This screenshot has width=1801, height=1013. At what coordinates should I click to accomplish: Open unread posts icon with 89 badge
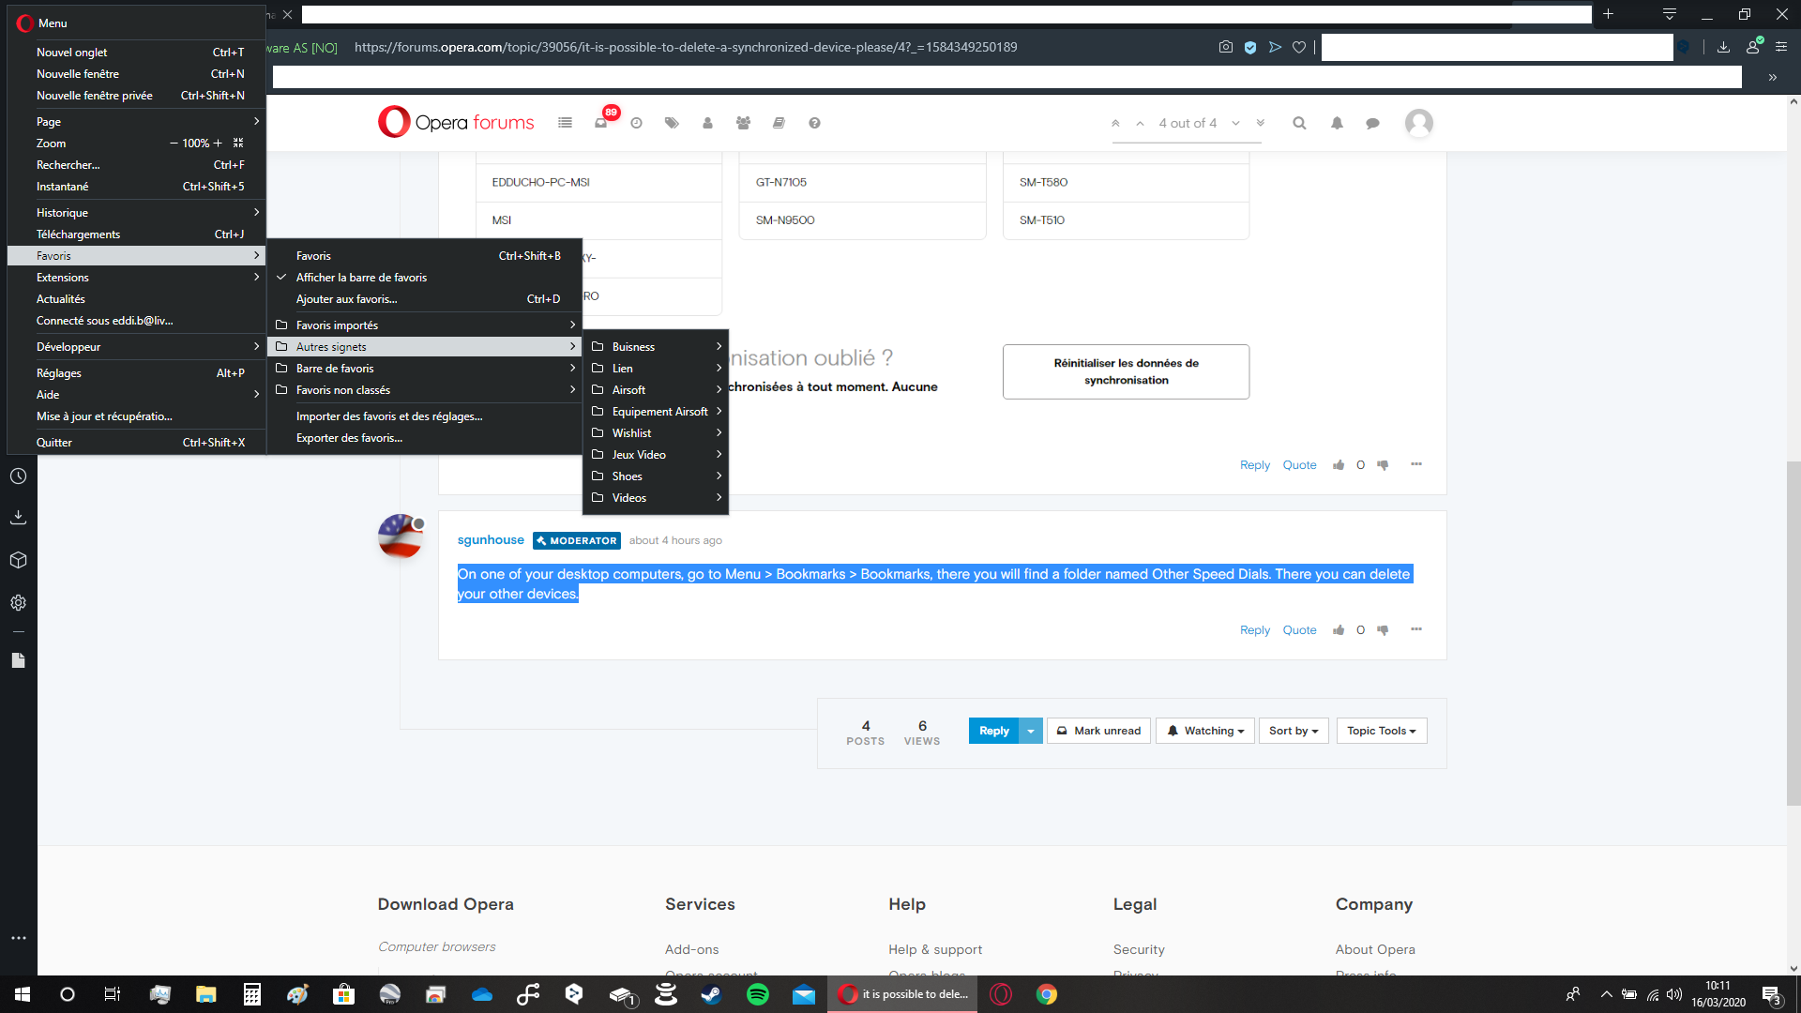tap(602, 122)
